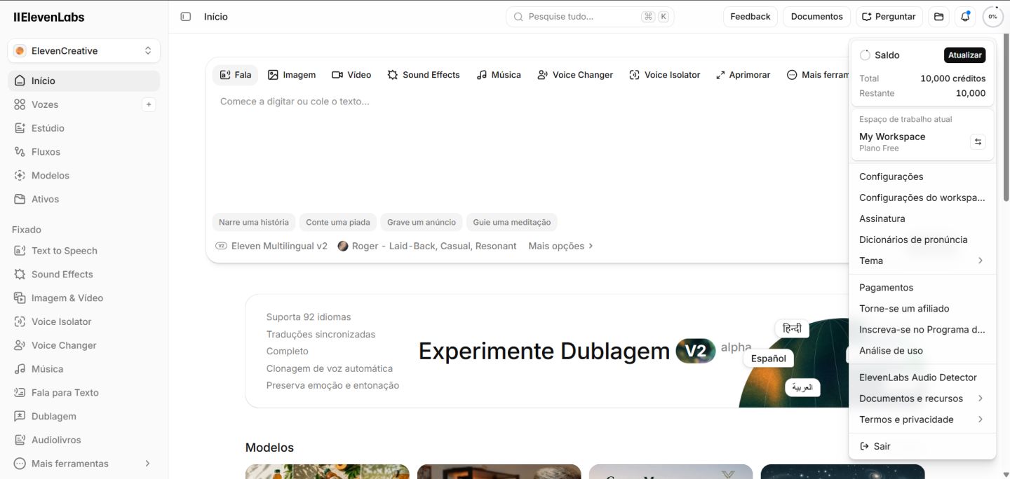Viewport: 1010px width, 479px height.
Task: Select the Voice Changer tab in toolbar
Action: [575, 75]
